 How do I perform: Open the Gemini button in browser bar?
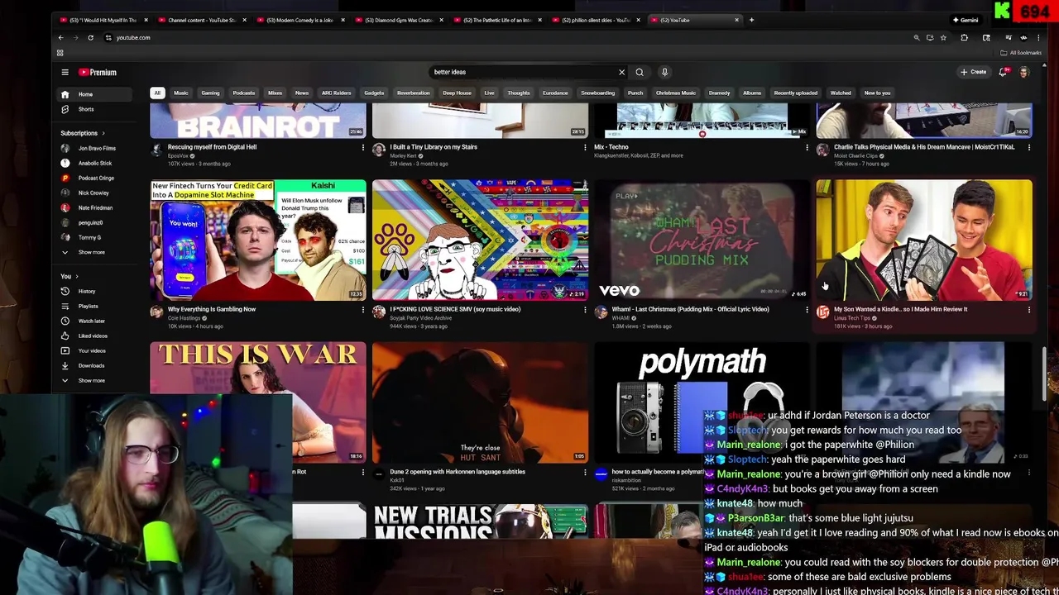coord(966,20)
